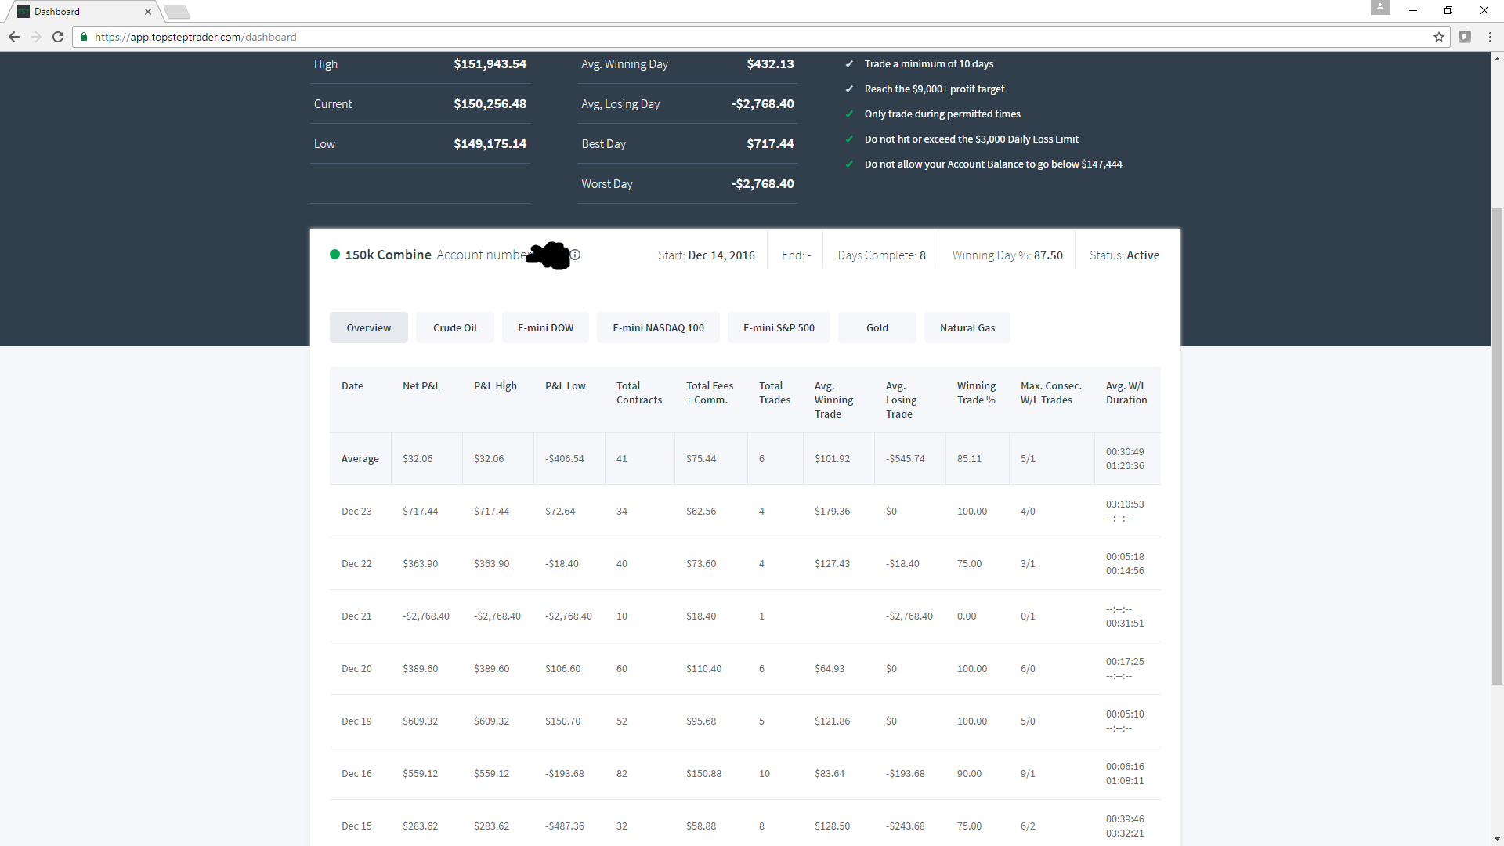Click the Average row label
Image resolution: width=1504 pixels, height=846 pixels.
click(x=360, y=458)
